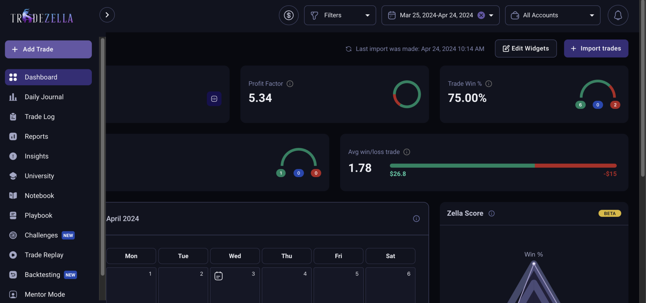Click the Import trades button
646x303 pixels.
[x=596, y=48]
